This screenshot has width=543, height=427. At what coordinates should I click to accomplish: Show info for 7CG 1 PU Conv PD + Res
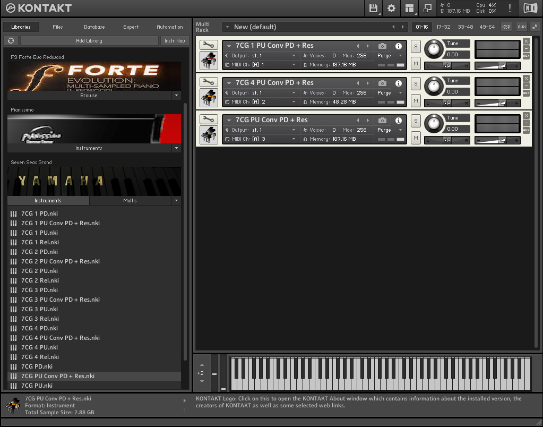[x=399, y=46]
